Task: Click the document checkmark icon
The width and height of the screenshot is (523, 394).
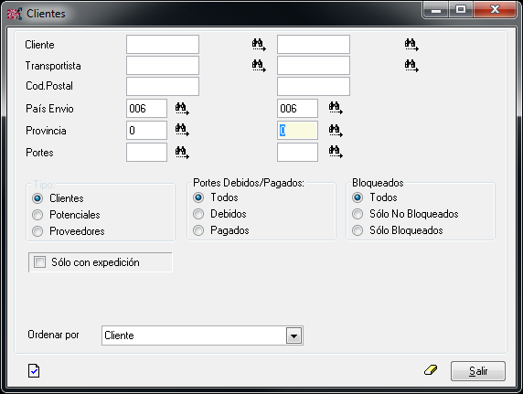Action: [34, 370]
